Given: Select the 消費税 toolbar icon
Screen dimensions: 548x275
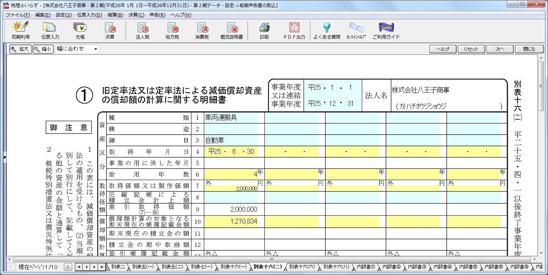Looking at the screenshot, I should (x=202, y=31).
